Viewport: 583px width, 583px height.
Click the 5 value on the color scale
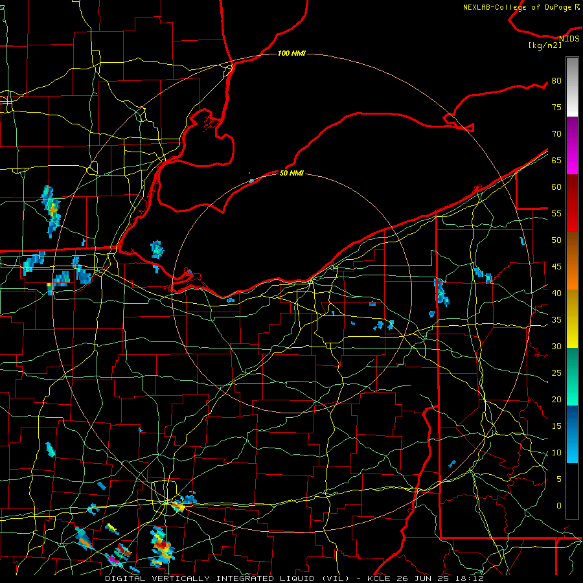559,479
